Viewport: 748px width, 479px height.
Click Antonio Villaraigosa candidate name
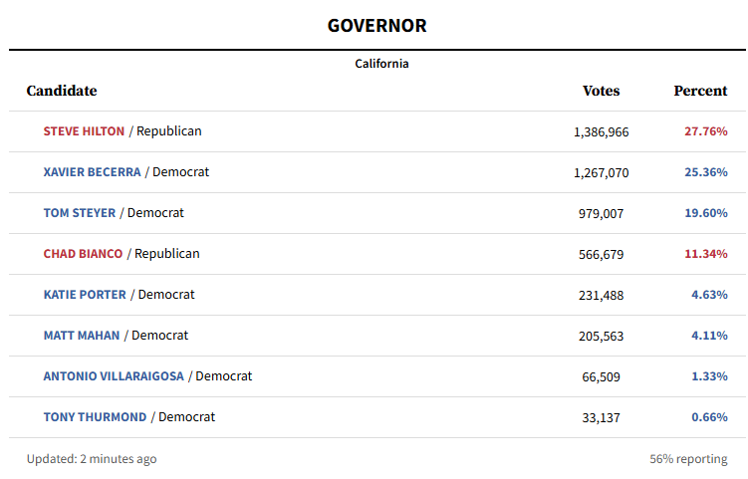[x=114, y=376]
